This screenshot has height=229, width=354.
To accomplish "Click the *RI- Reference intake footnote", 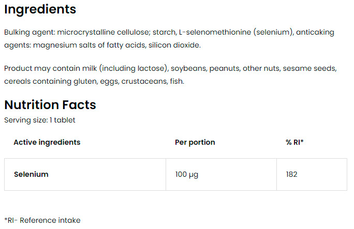I will pos(42,220).
